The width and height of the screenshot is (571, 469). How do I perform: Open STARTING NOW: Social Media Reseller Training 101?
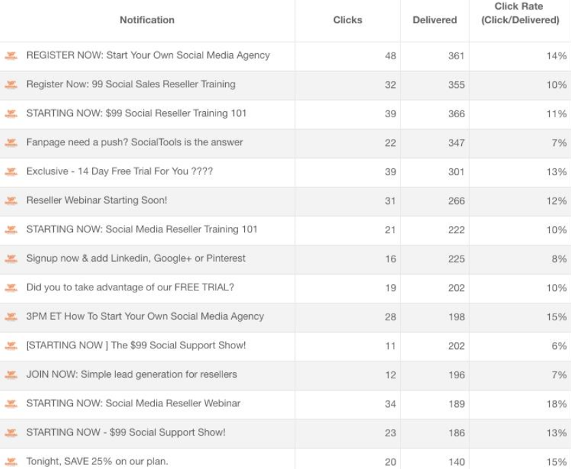pos(142,229)
